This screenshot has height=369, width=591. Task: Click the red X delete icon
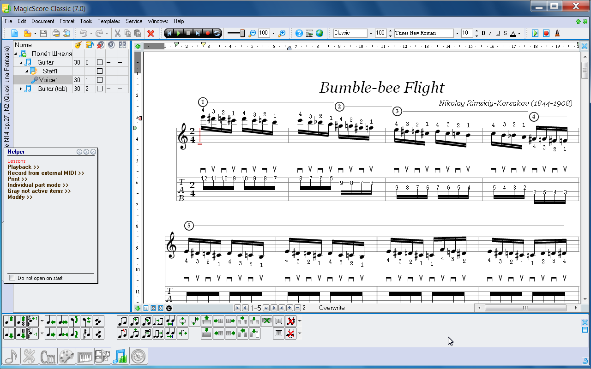coord(151,33)
